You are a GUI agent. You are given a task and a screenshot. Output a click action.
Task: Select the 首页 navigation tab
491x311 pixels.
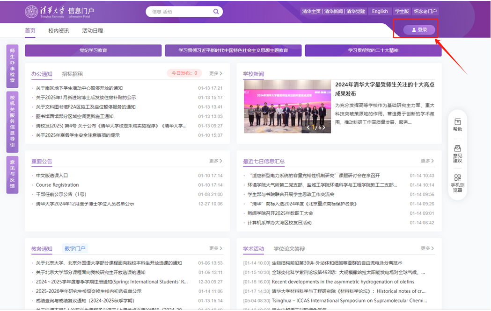pyautogui.click(x=30, y=31)
